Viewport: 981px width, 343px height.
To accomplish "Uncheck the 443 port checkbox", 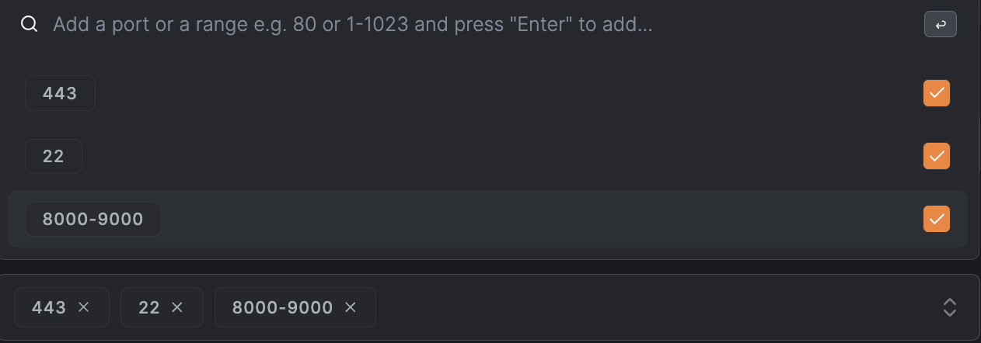I will [x=936, y=93].
